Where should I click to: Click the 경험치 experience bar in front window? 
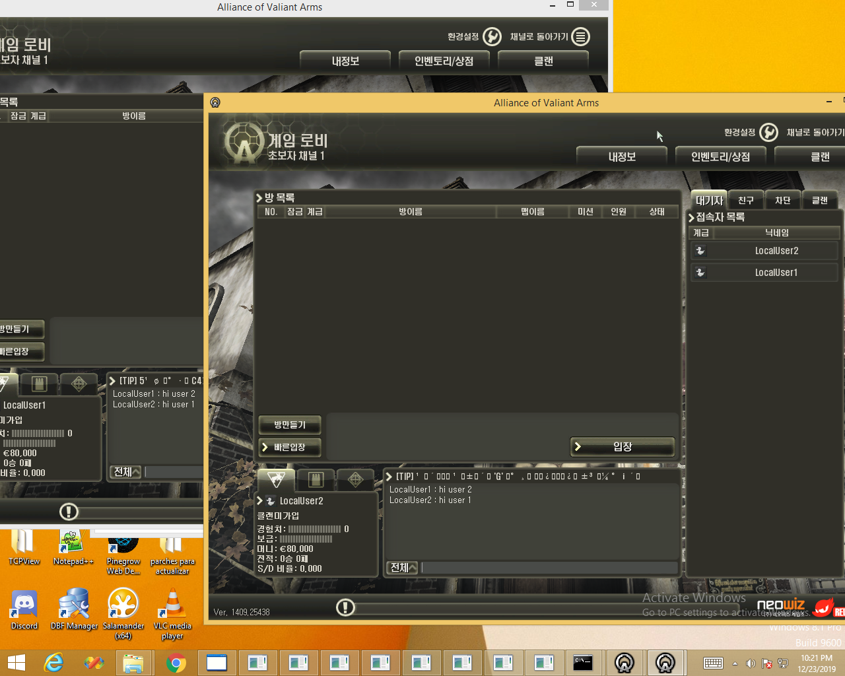point(315,529)
